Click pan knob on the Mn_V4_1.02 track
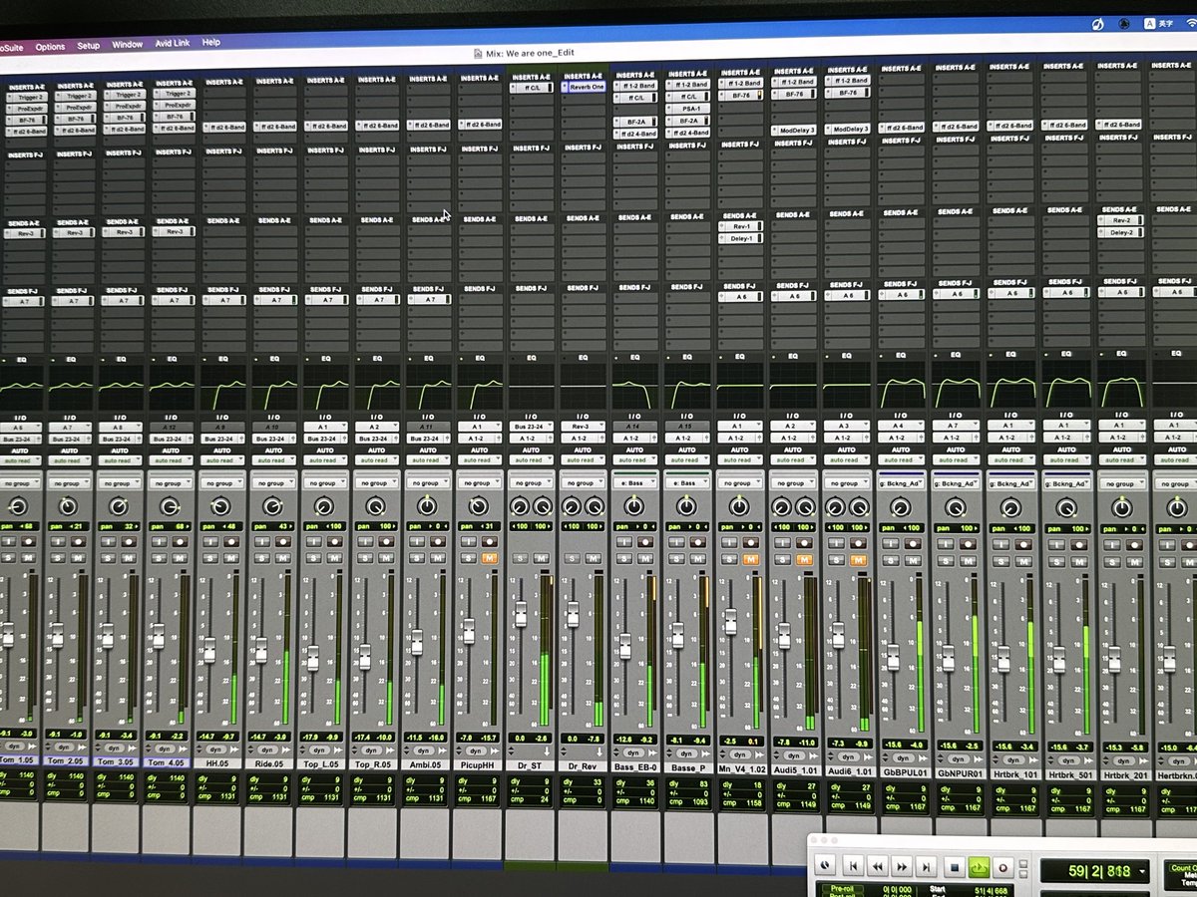Screen dimensions: 1197x897 (x=738, y=506)
